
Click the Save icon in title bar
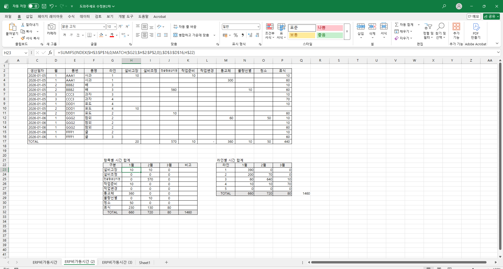tap(44, 6)
